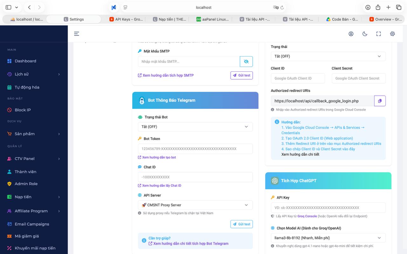This screenshot has height=254, width=407.
Task: Open Google login Trạng thái Tắt (OFF) dropdown
Action: (328, 56)
